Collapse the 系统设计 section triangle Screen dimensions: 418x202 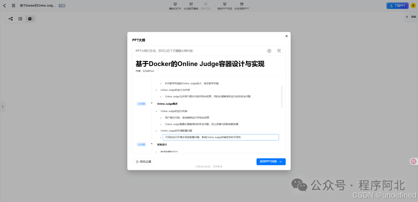click(x=152, y=144)
